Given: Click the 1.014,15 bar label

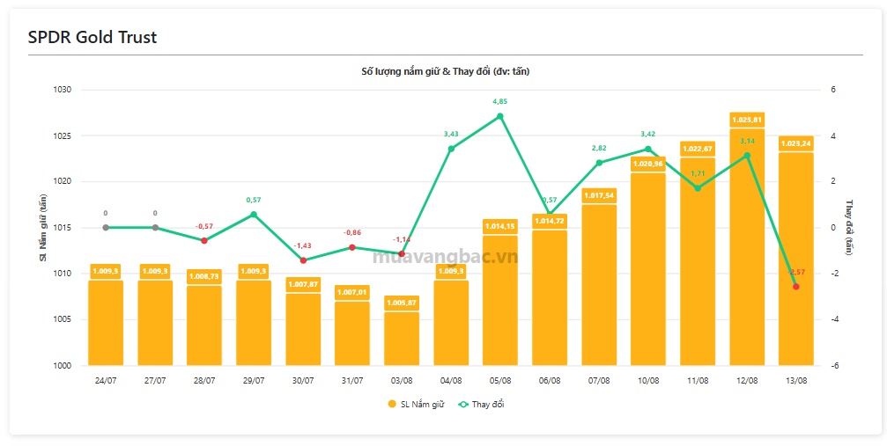Looking at the screenshot, I should point(500,227).
